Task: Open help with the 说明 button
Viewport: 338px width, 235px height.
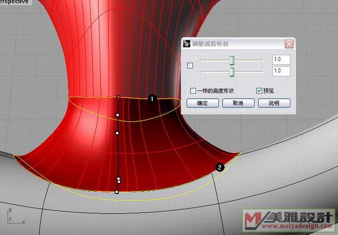Action: [x=274, y=103]
